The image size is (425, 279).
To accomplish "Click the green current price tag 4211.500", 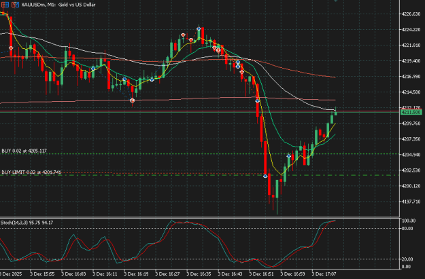I will point(411,112).
